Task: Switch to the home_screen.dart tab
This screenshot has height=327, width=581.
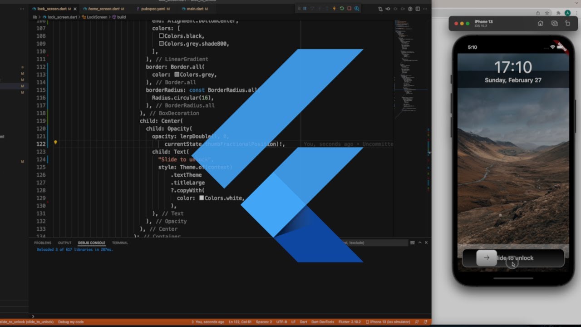Action: click(106, 9)
